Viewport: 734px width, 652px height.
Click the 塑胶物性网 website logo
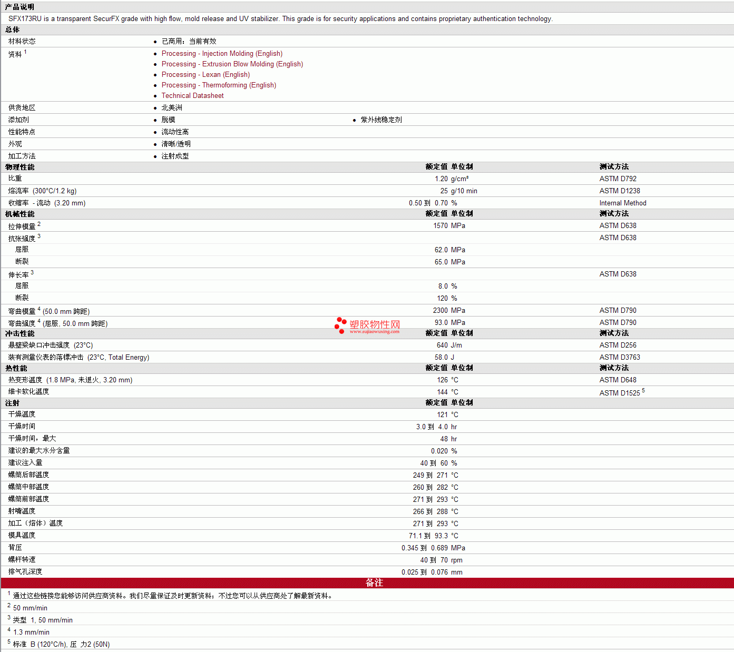click(368, 325)
